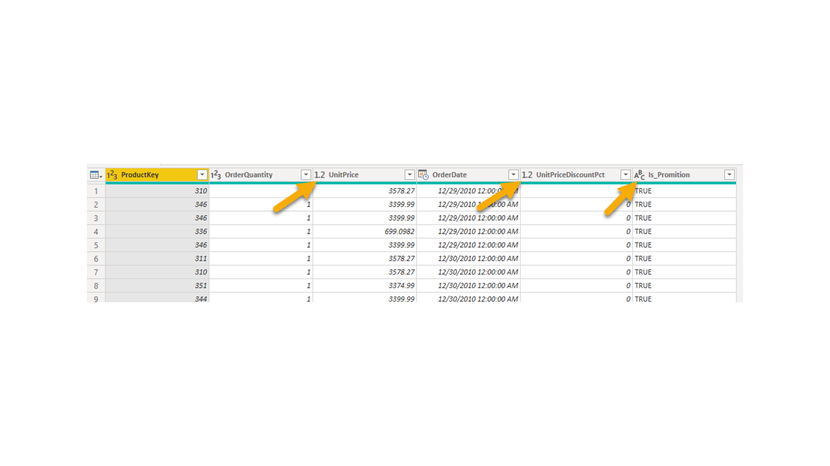This screenshot has width=830, height=466.
Task: Change UnitPrice decimal data type icon
Action: (320, 175)
